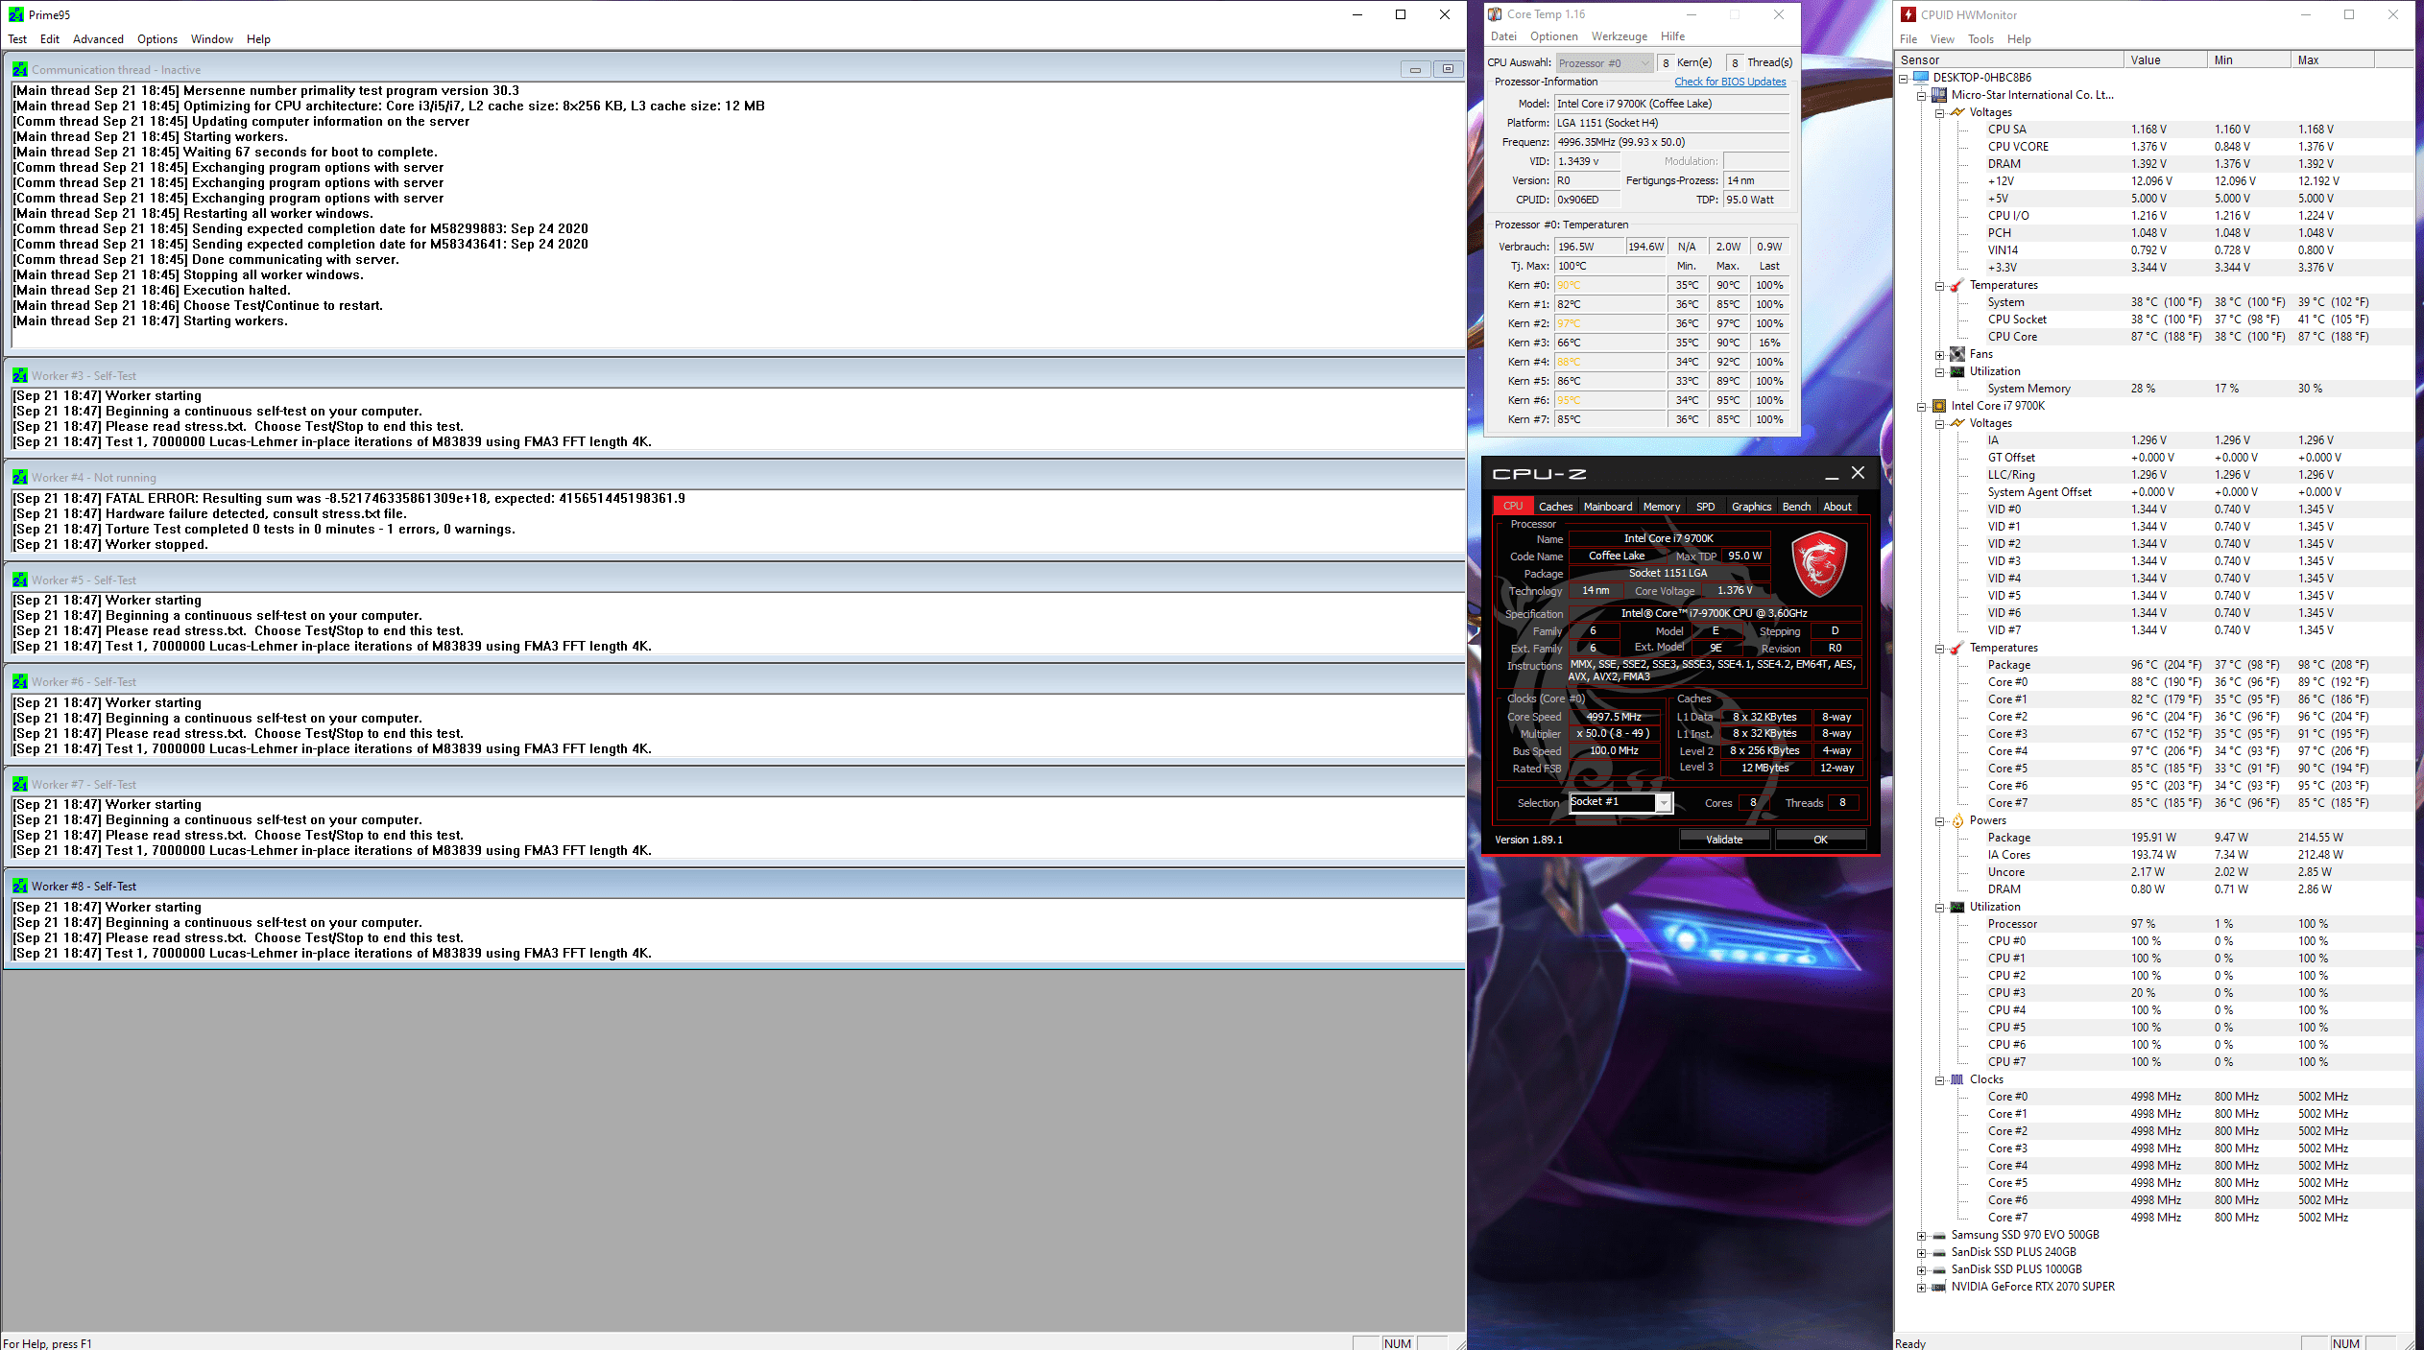Click the FATAL ERROR line in Worker #4
Screen dimensions: 2424x1350
[348, 498]
